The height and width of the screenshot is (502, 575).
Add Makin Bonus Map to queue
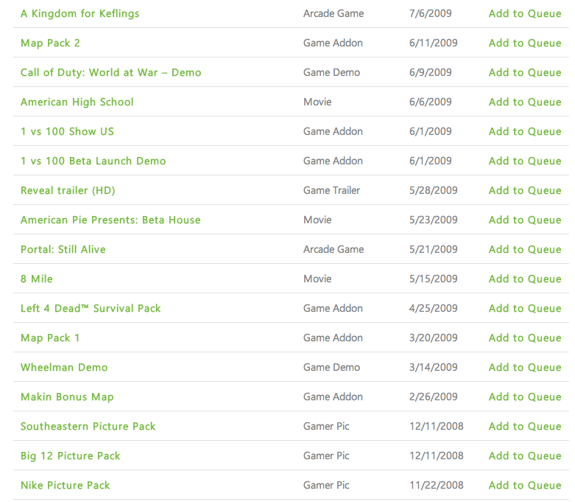coord(525,397)
